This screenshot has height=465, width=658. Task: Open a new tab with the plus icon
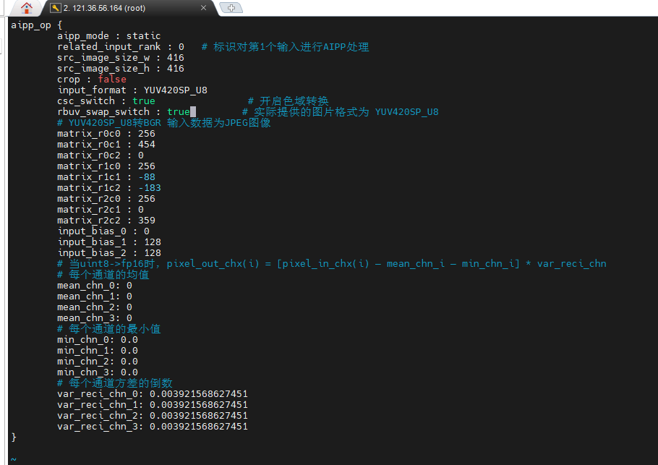[231, 8]
